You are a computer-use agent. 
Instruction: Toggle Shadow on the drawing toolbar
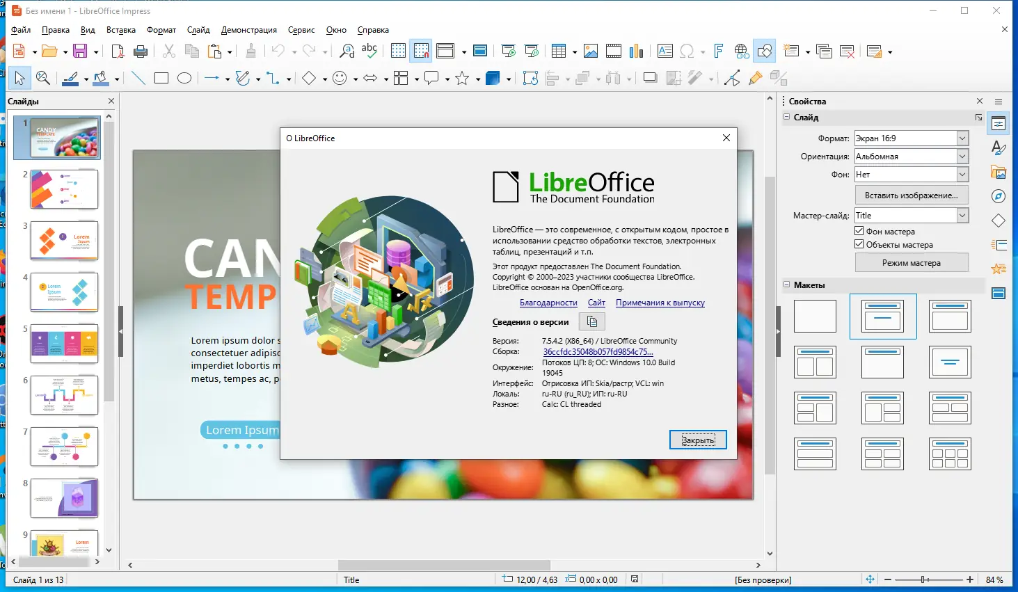click(651, 78)
